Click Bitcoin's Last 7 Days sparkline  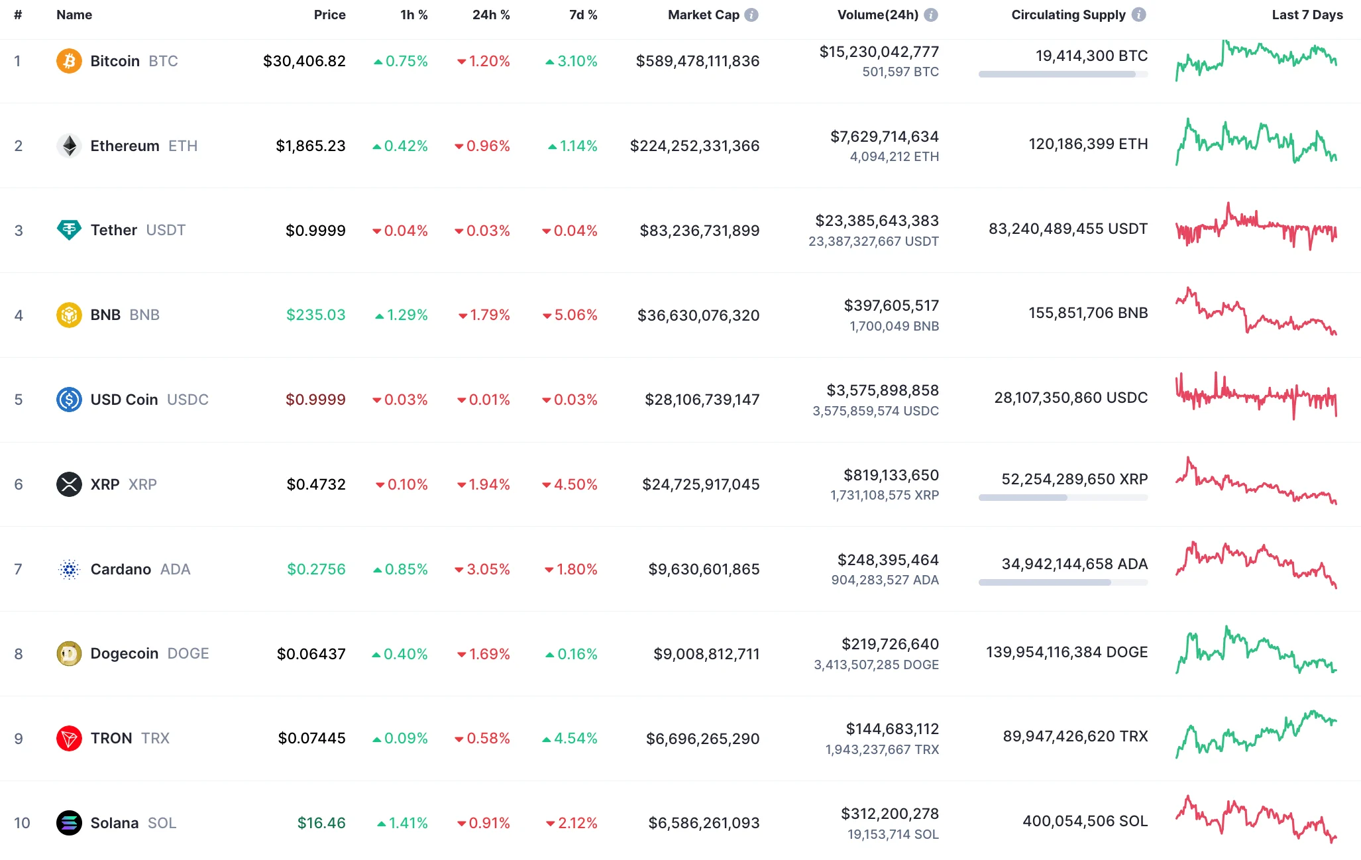point(1256,60)
